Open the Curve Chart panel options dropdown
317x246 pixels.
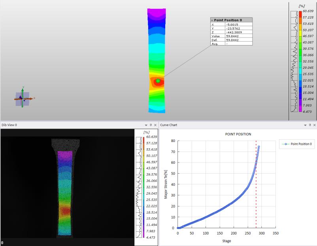(304, 125)
